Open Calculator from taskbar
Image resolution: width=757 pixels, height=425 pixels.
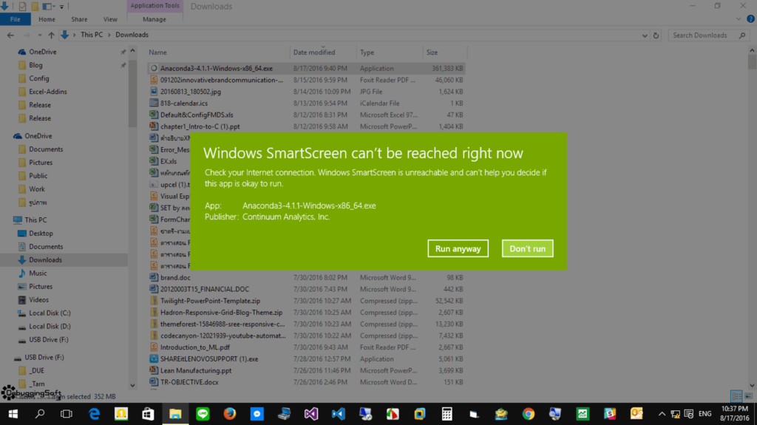click(447, 414)
